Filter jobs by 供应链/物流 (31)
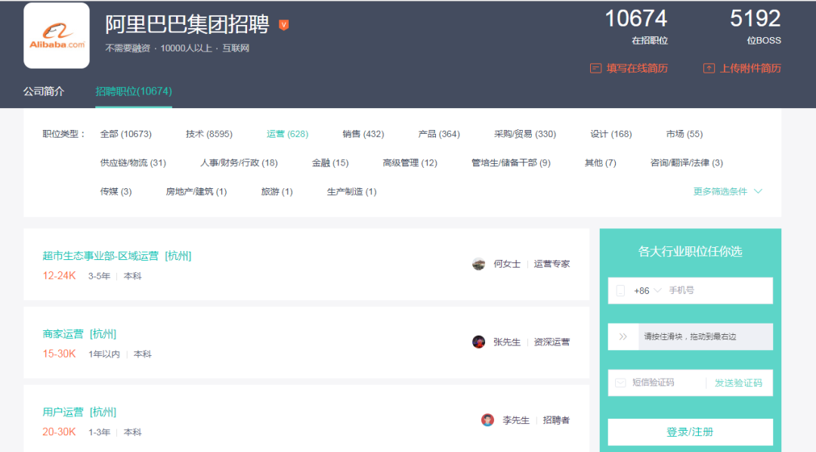The width and height of the screenshot is (816, 452). coord(133,163)
